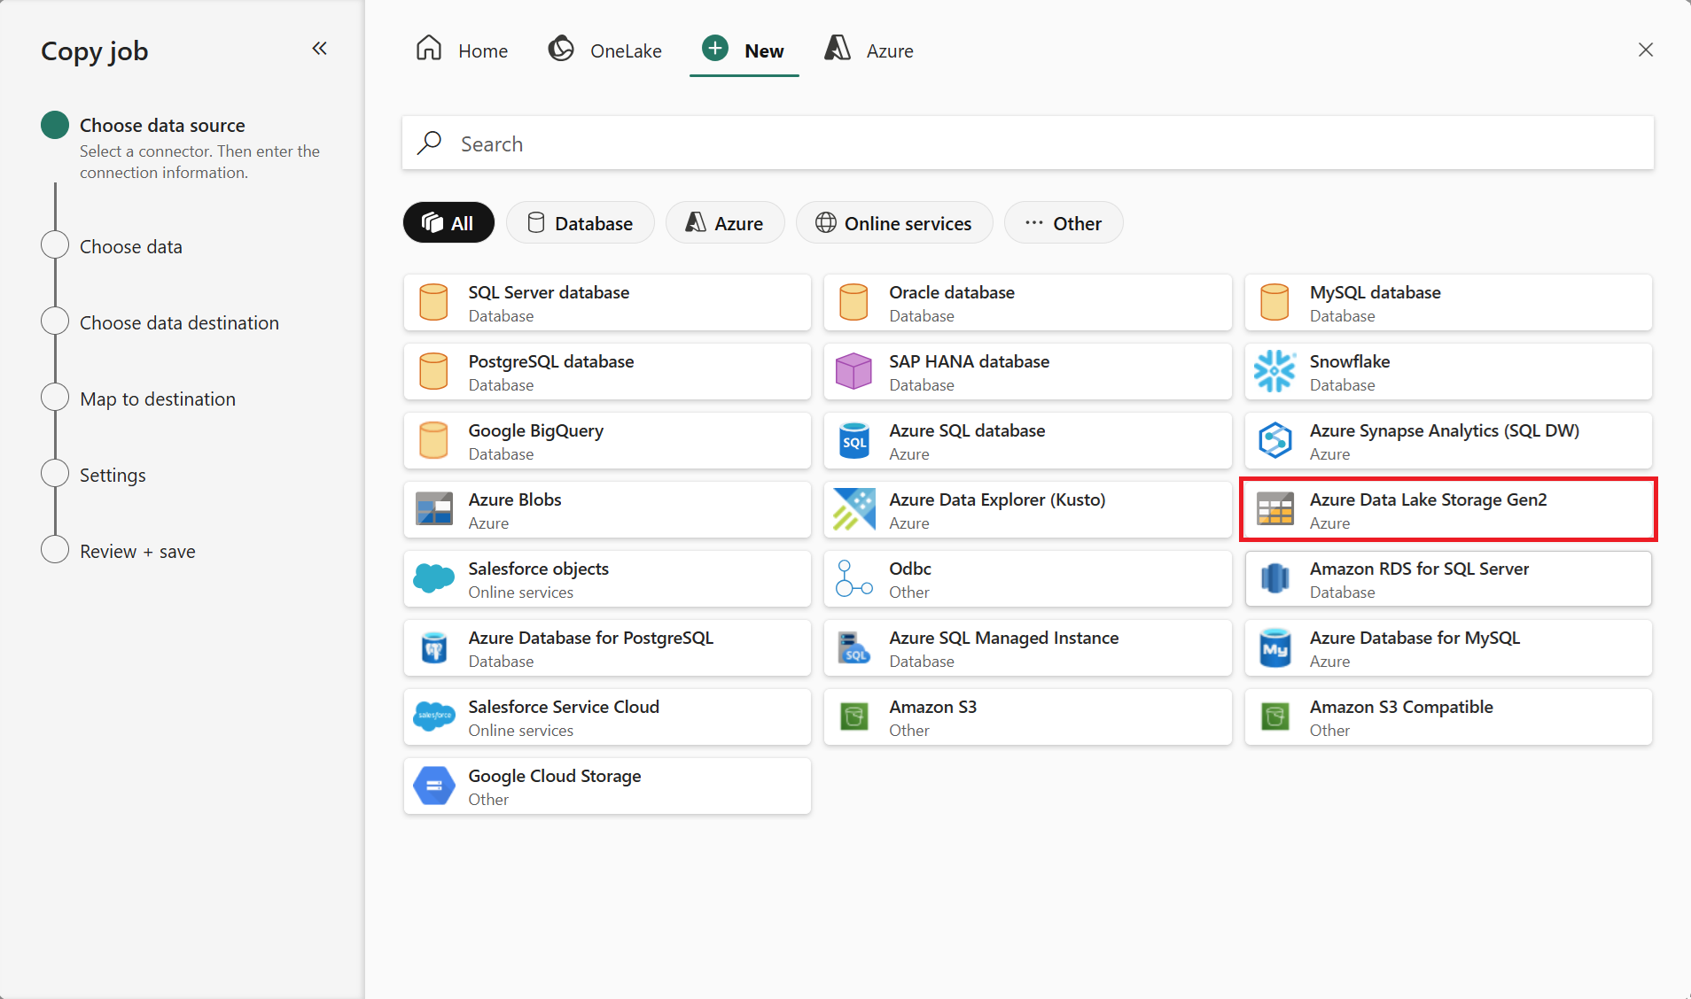
Task: Go to Map to destination step
Action: [158, 399]
